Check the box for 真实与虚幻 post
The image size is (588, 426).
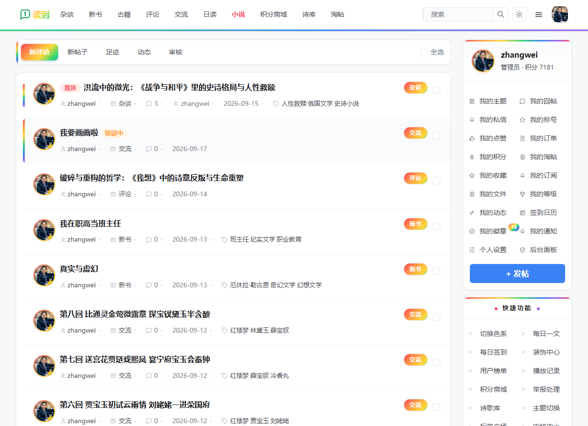pos(436,272)
